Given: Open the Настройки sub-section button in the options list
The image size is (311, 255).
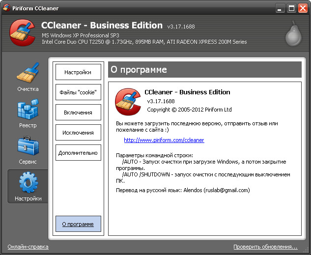Looking at the screenshot, I should tap(78, 72).
